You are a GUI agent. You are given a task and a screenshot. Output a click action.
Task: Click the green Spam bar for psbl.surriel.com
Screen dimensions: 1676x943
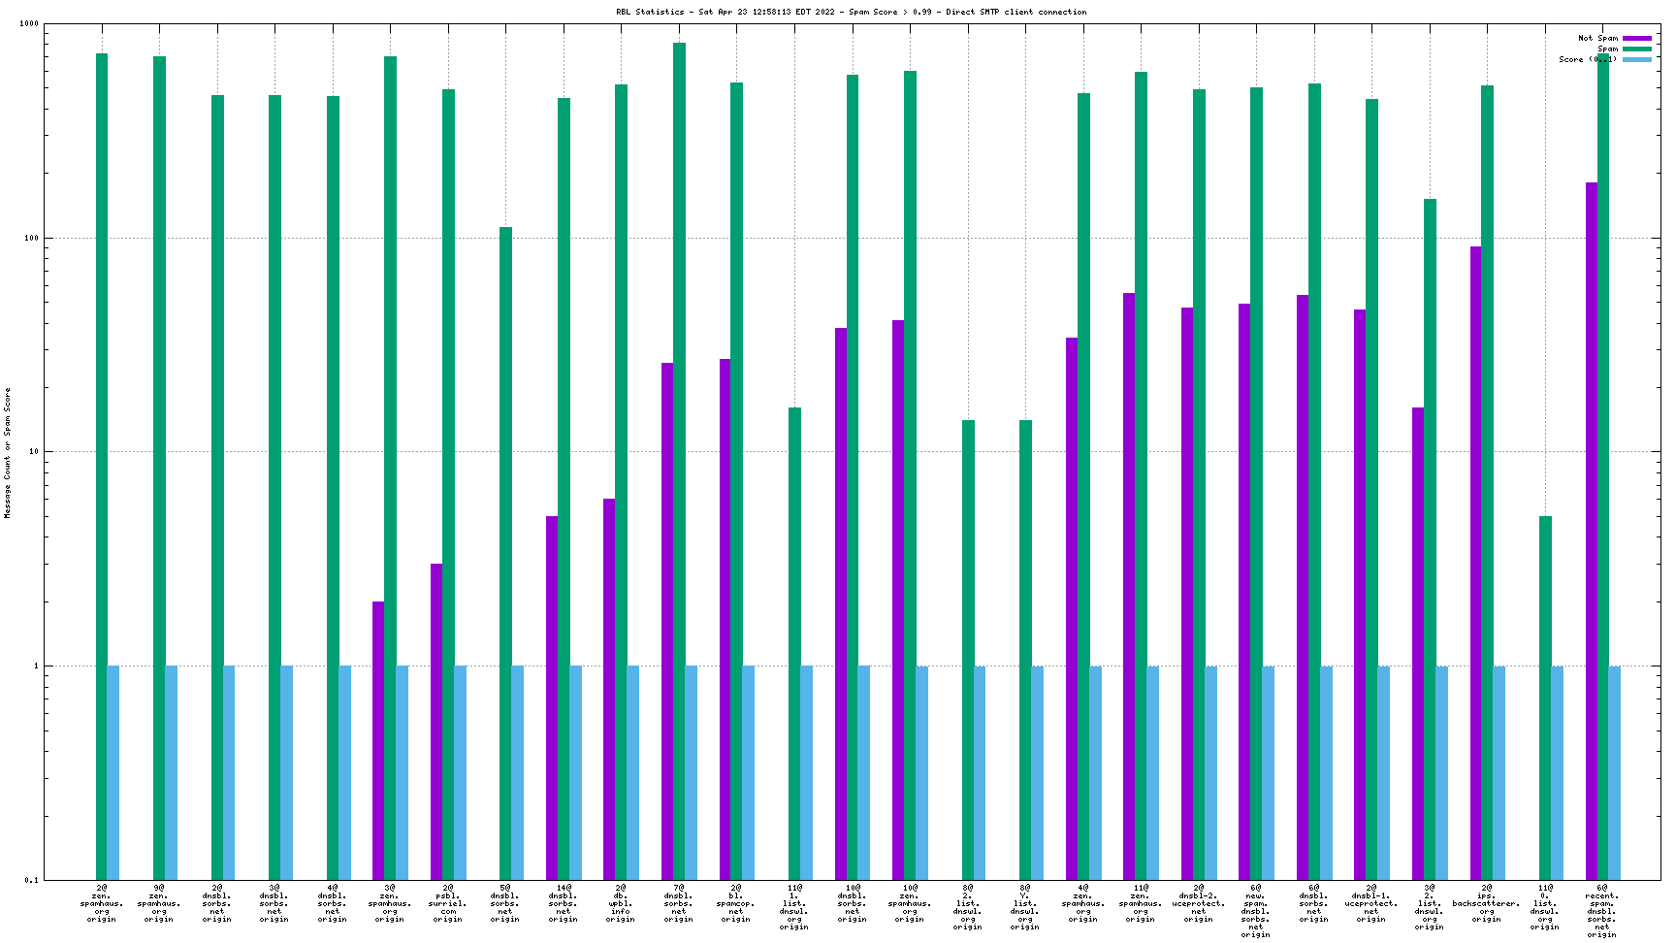tap(448, 485)
